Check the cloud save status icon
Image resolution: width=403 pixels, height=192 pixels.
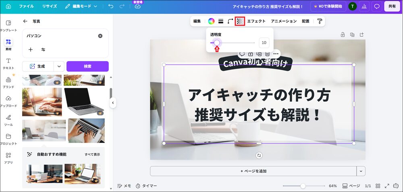(x=138, y=7)
